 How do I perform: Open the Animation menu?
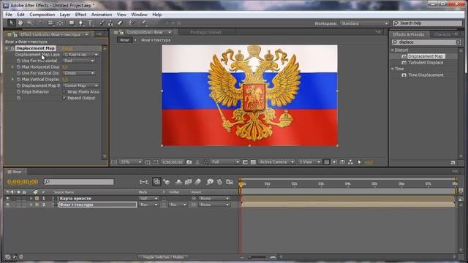(102, 15)
